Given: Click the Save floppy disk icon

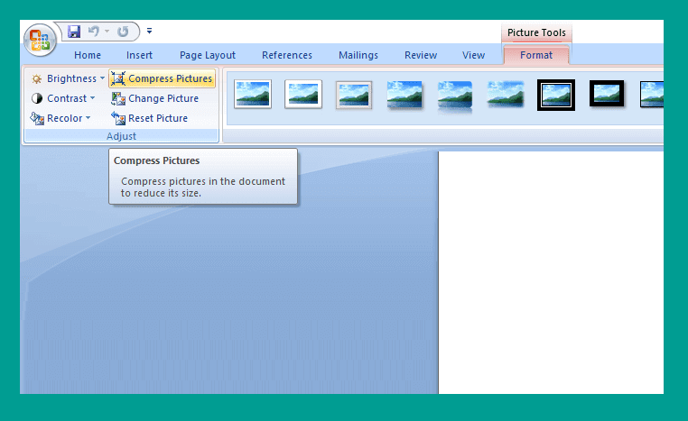Looking at the screenshot, I should (x=74, y=32).
